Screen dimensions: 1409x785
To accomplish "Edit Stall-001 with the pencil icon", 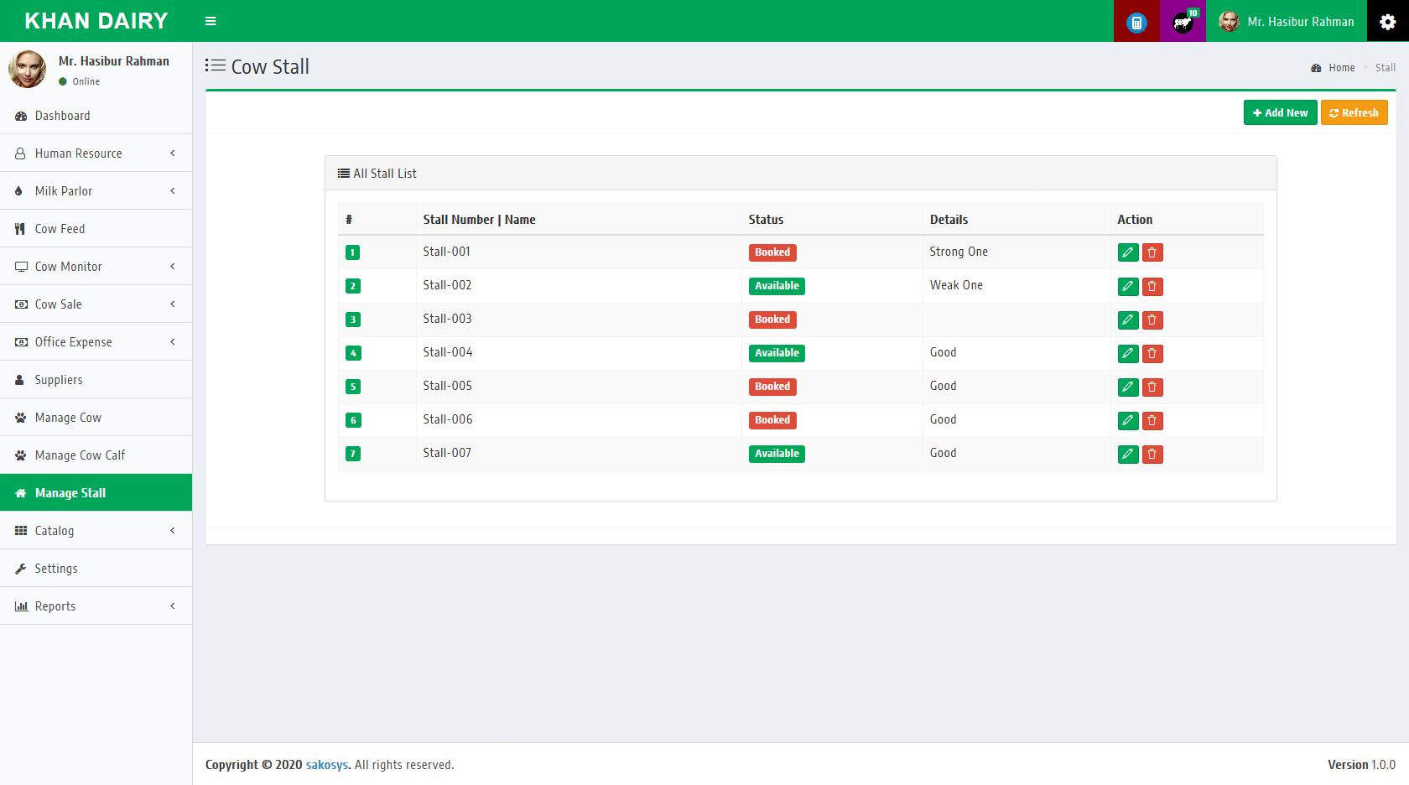I will (1128, 252).
